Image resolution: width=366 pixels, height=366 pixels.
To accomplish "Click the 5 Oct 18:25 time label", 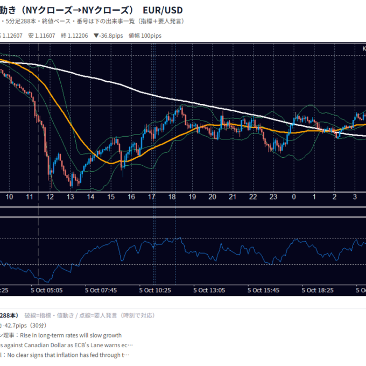I will coord(318,290).
